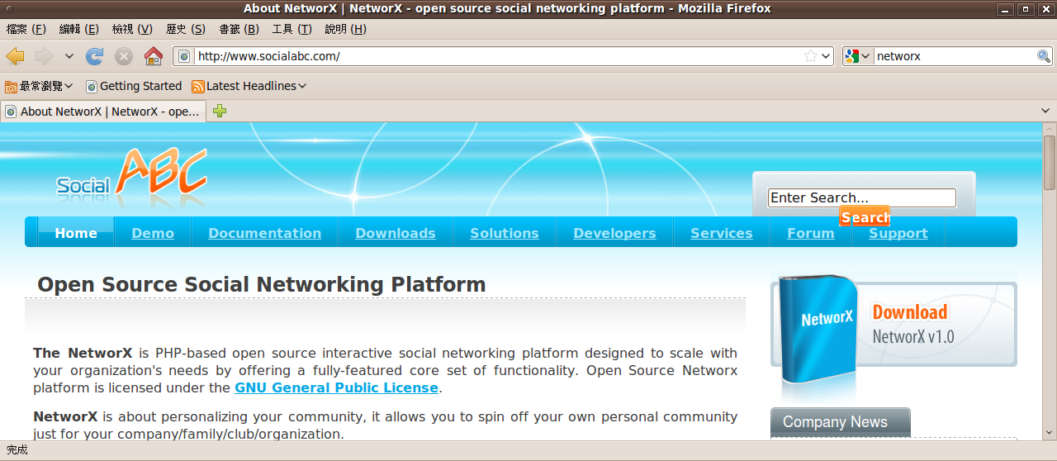Open the 檢視 (V) menu

pos(132,29)
